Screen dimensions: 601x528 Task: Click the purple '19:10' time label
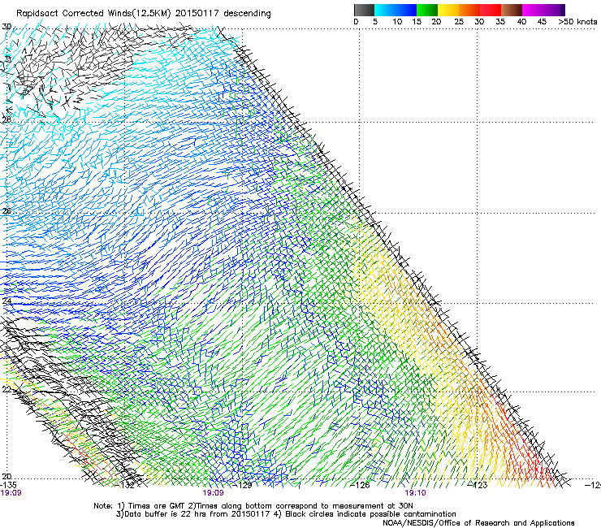pos(416,493)
